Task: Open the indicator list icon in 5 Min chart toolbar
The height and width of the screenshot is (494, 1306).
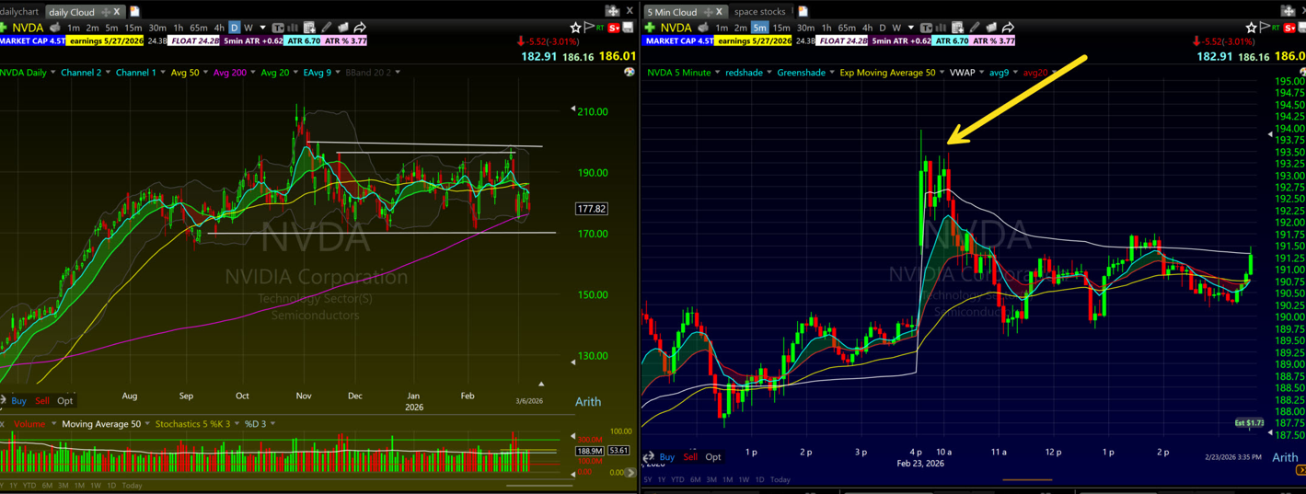Action: (957, 28)
